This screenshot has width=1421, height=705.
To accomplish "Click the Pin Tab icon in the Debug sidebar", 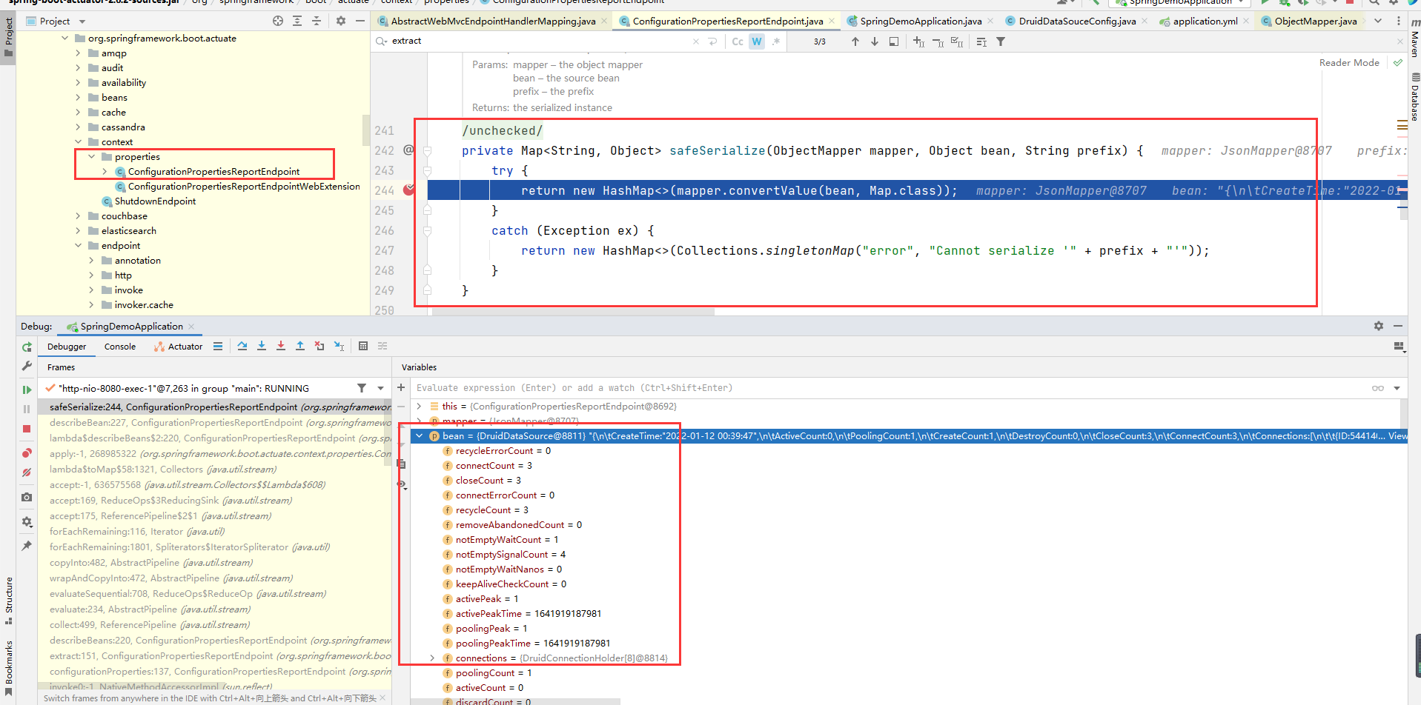I will (x=27, y=546).
